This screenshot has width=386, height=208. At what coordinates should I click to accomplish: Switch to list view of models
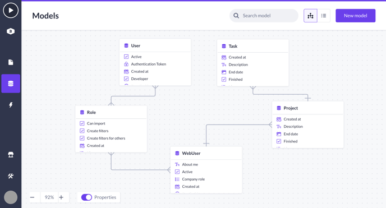click(x=324, y=16)
